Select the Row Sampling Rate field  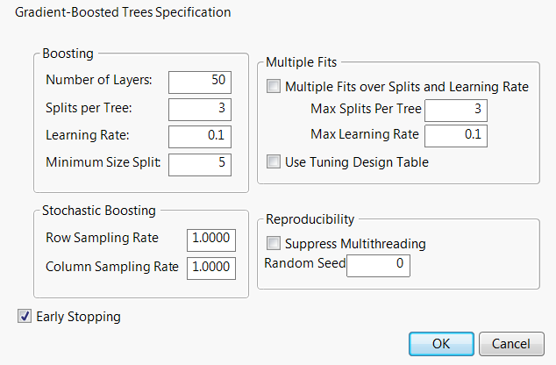pyautogui.click(x=211, y=240)
